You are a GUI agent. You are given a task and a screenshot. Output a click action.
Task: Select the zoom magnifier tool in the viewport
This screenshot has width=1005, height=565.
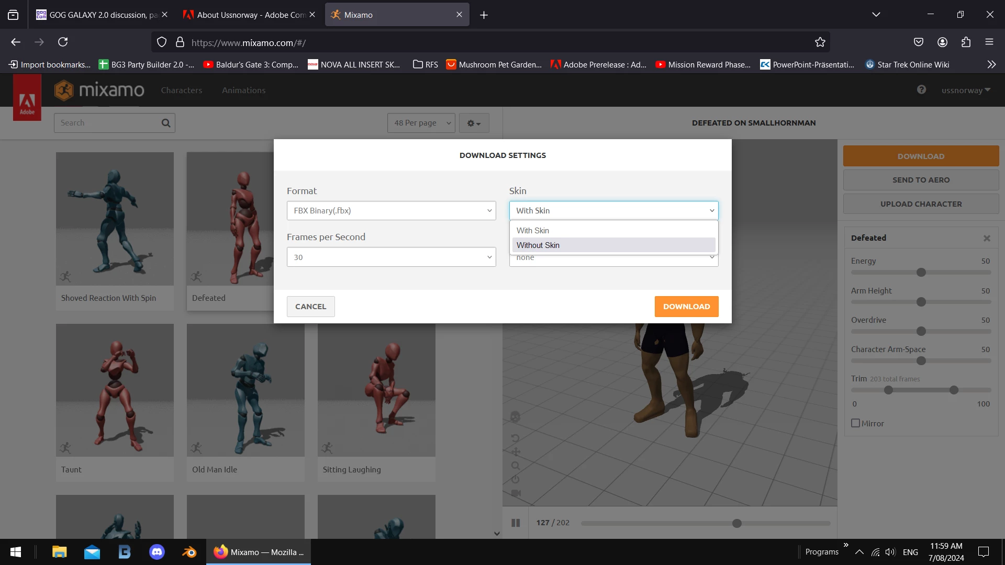[x=516, y=466]
